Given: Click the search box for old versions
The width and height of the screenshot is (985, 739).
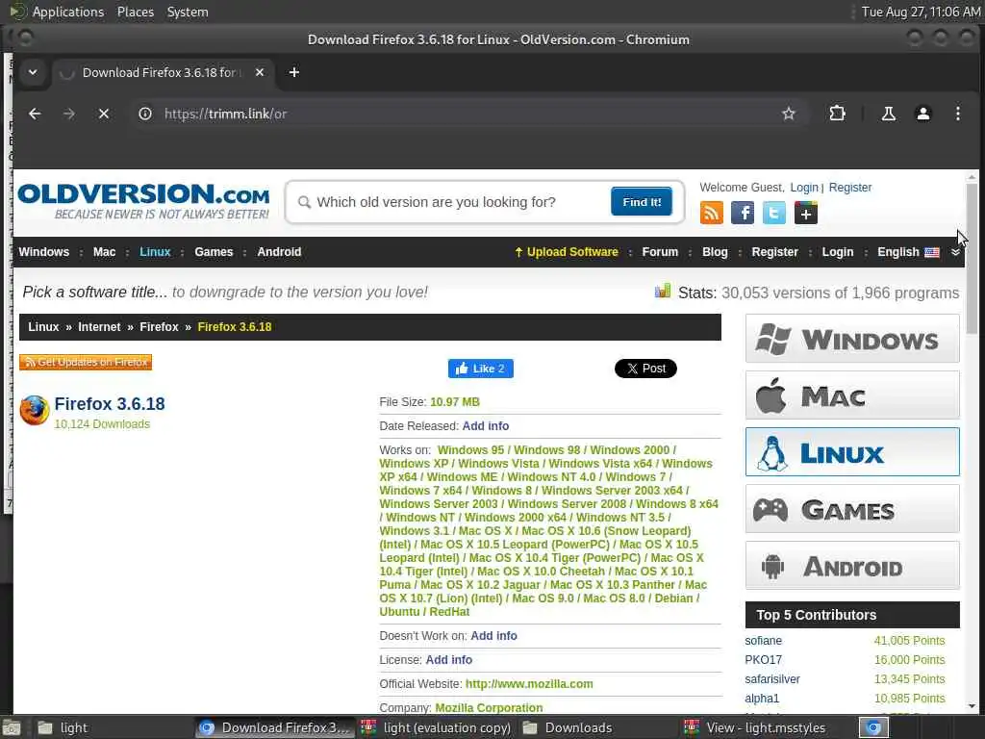Looking at the screenshot, I should pyautogui.click(x=459, y=202).
